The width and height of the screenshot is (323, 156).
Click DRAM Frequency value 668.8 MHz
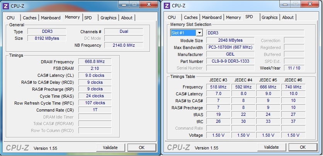tap(95, 61)
